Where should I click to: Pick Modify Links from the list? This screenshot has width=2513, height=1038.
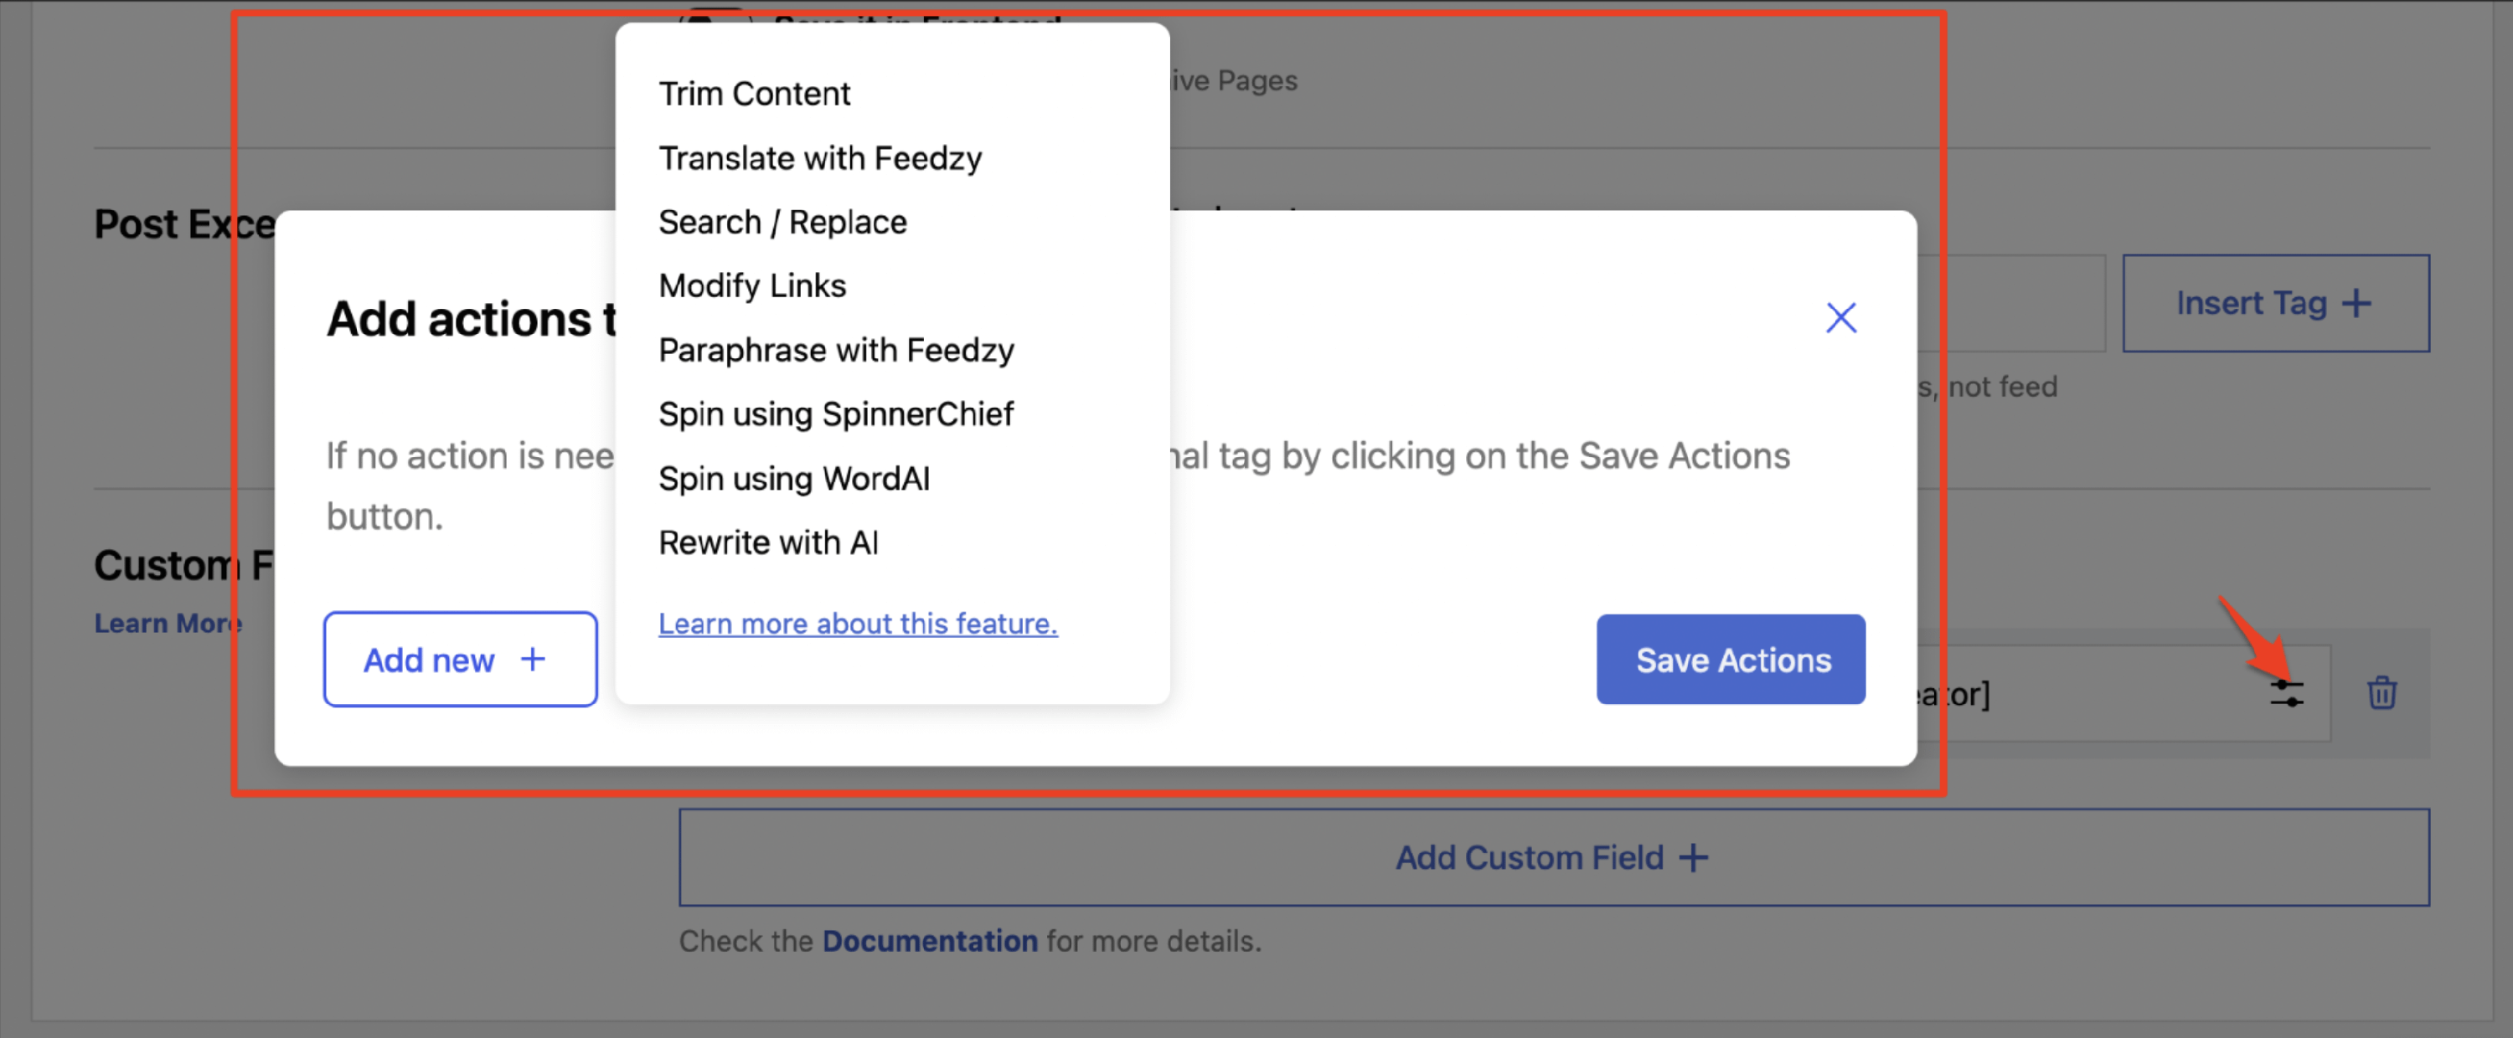(752, 285)
